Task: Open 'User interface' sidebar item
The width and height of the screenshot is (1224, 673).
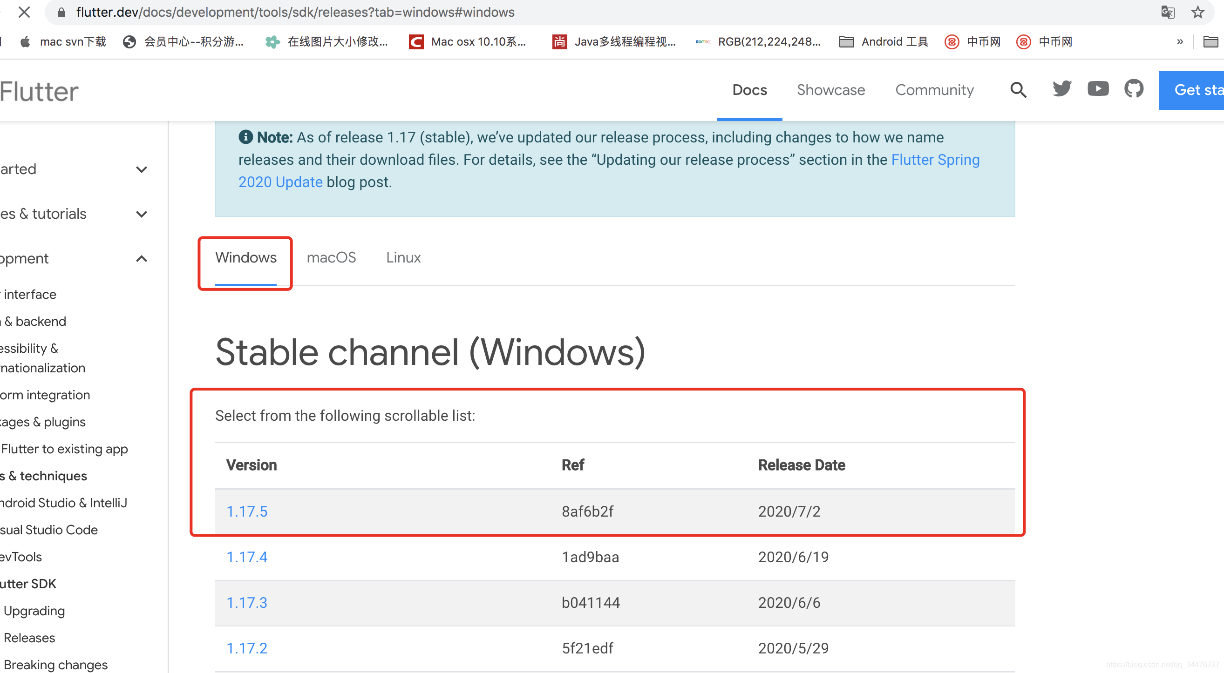Action: (x=28, y=295)
